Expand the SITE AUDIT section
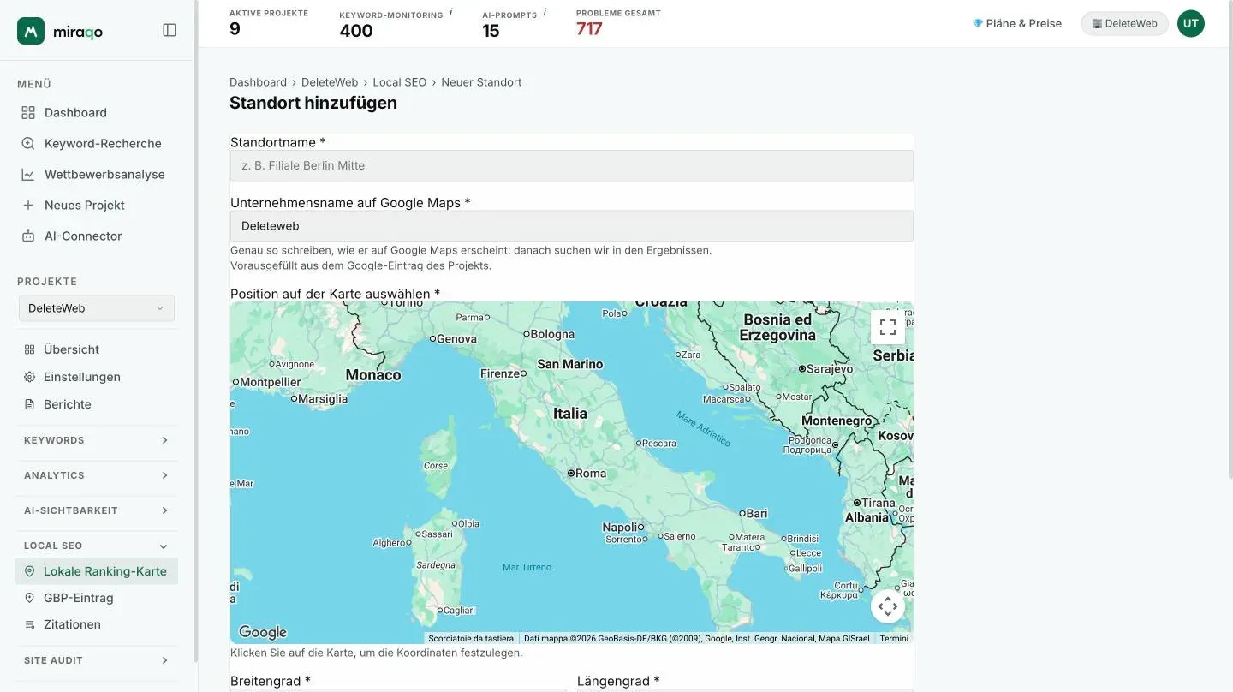 [96, 660]
